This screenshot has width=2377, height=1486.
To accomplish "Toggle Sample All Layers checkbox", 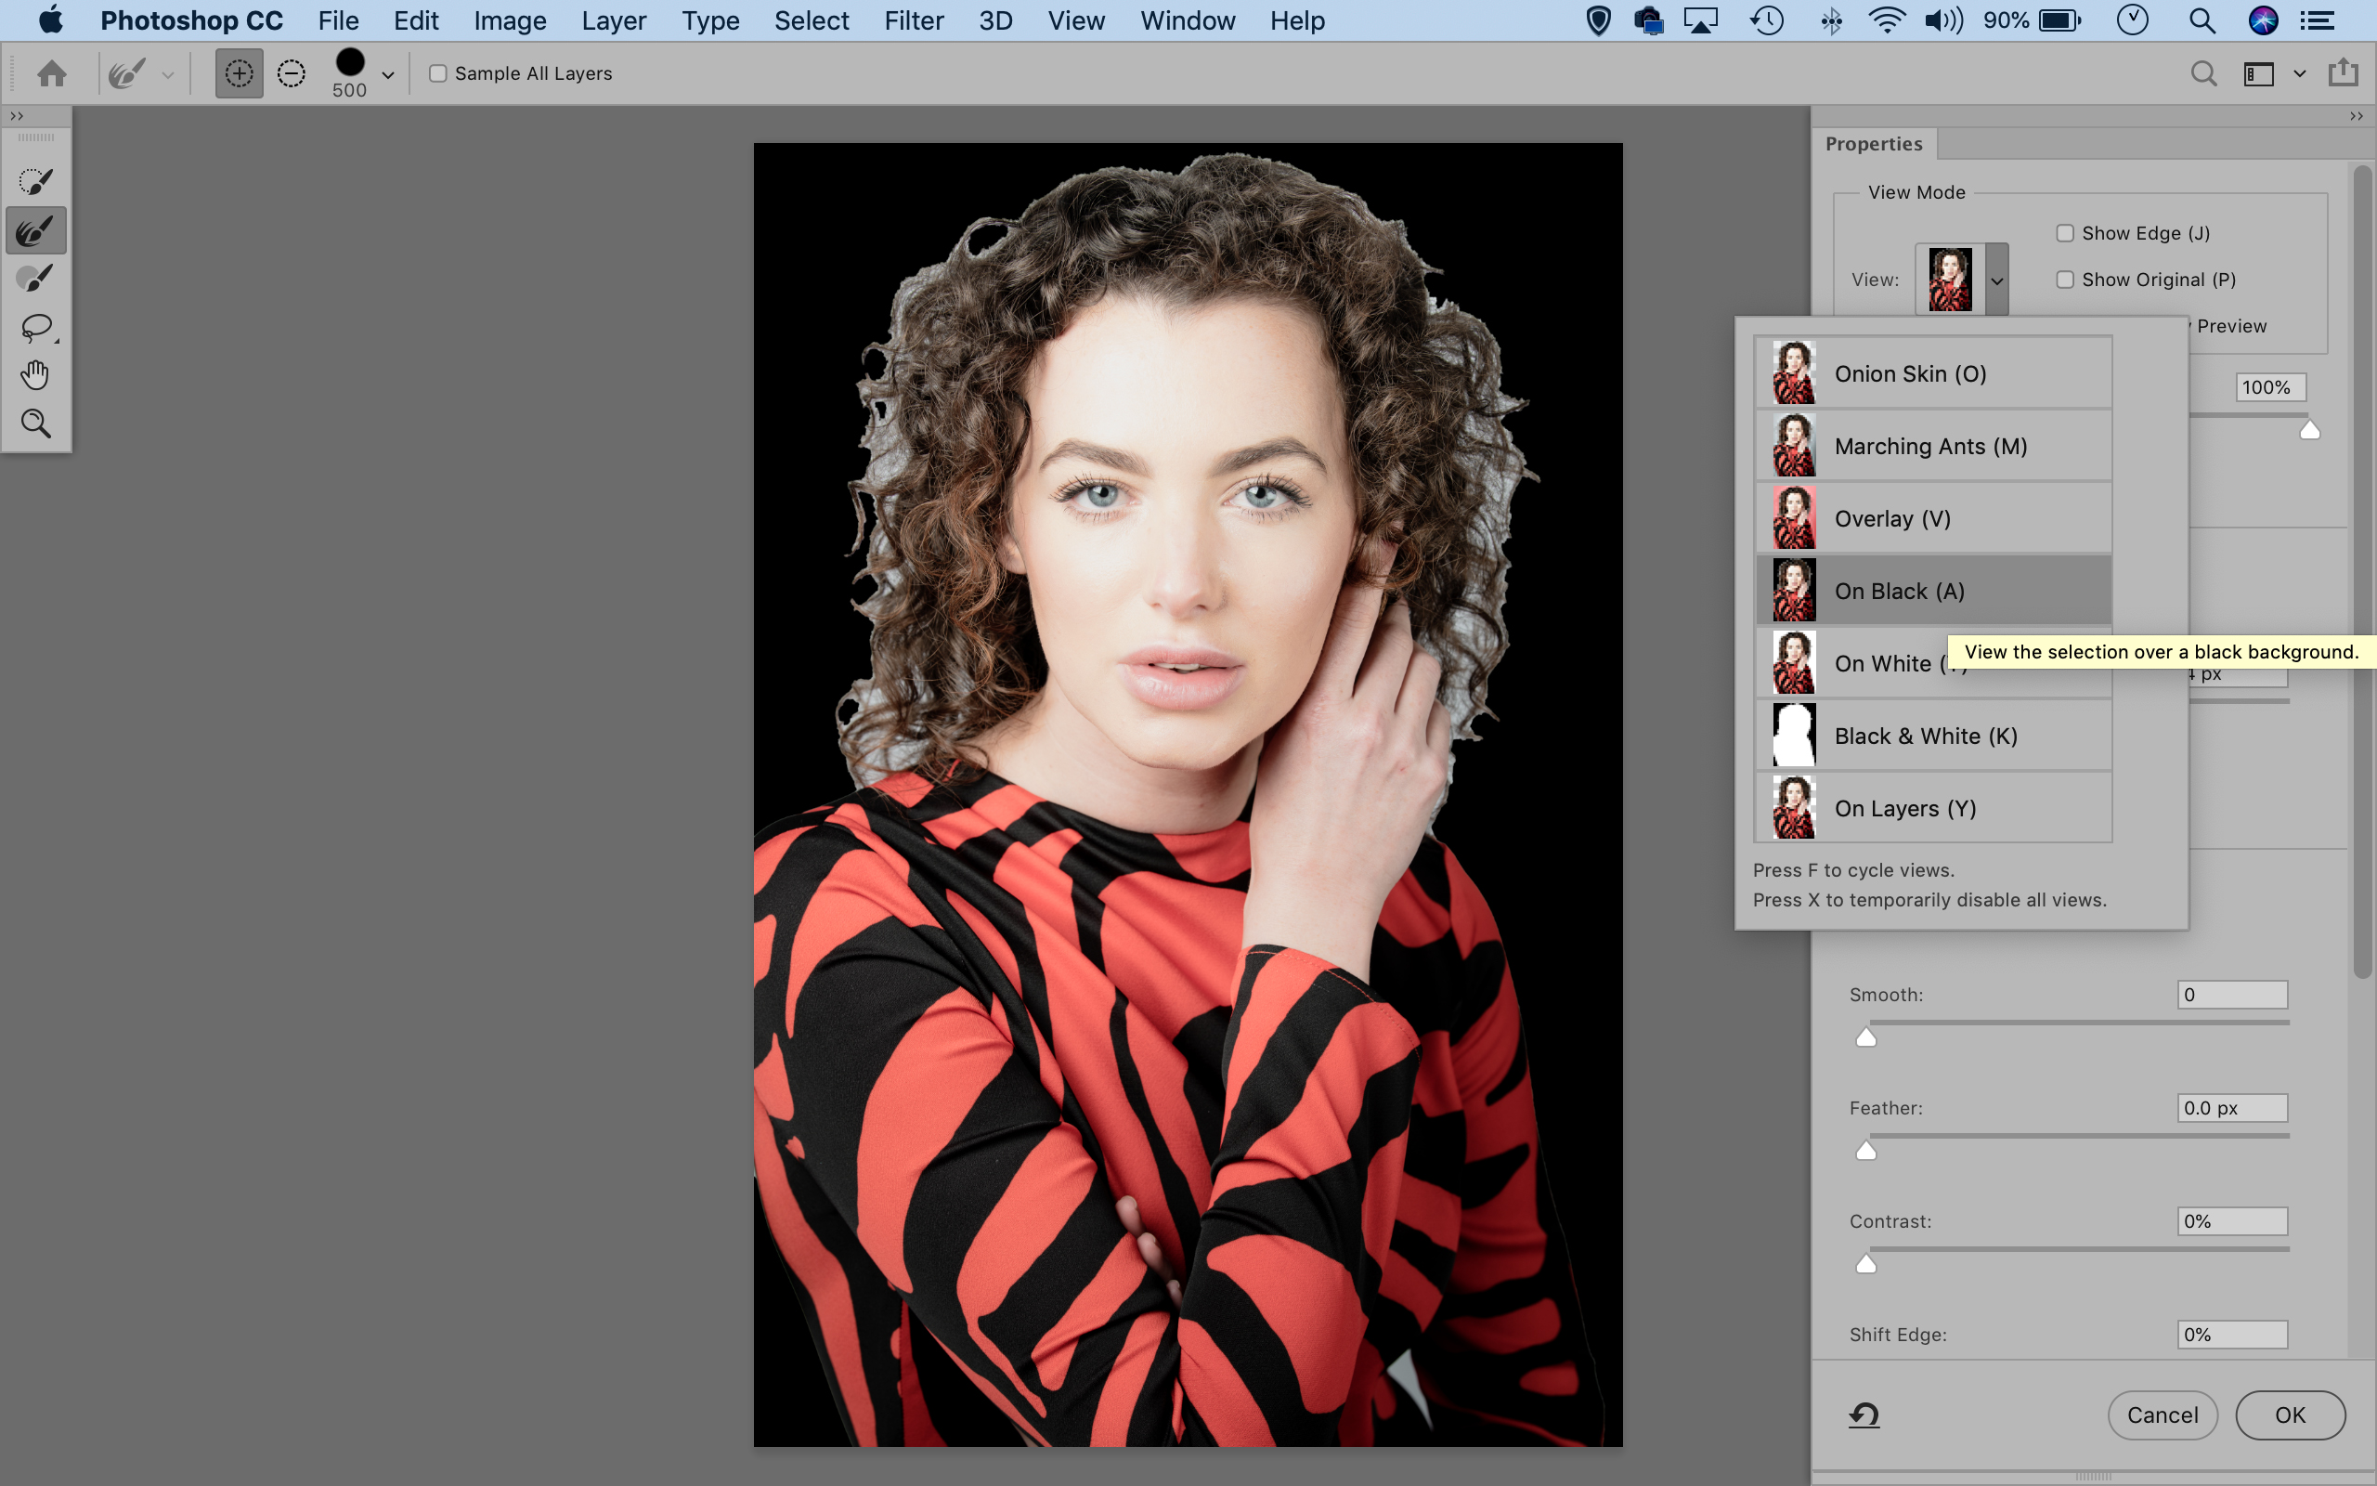I will [438, 72].
